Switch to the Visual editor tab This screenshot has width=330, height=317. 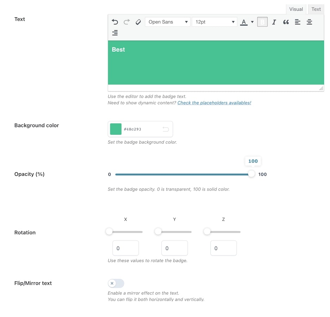pos(296,9)
